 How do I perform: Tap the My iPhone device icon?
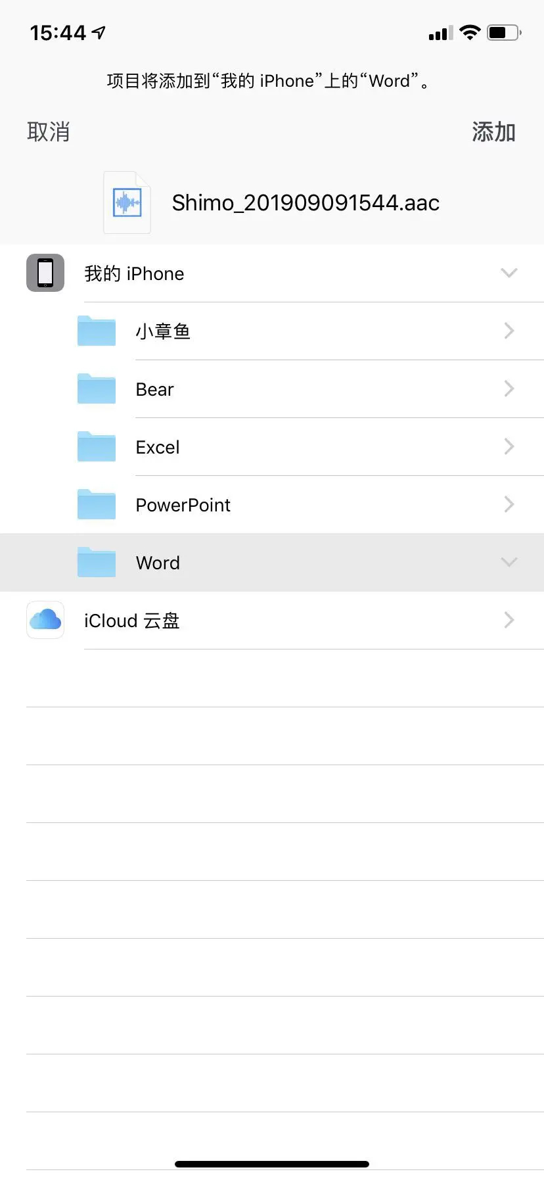tap(45, 273)
